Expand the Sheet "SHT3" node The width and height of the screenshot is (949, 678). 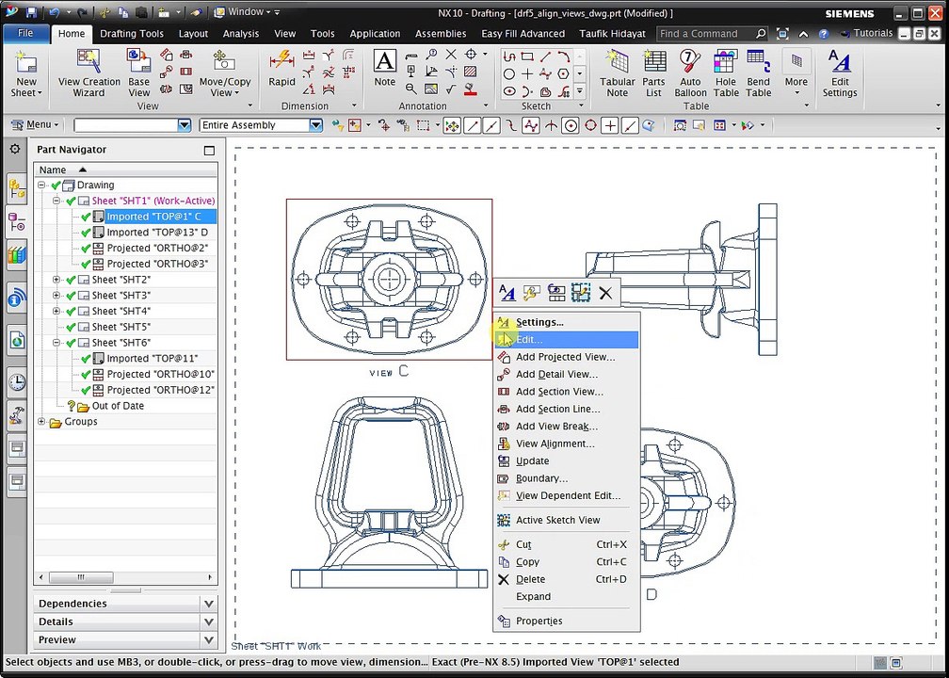pos(56,296)
